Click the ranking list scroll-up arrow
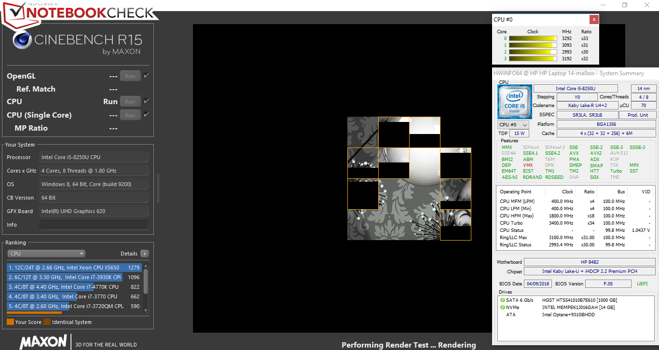This screenshot has height=350, width=659. pos(146,266)
